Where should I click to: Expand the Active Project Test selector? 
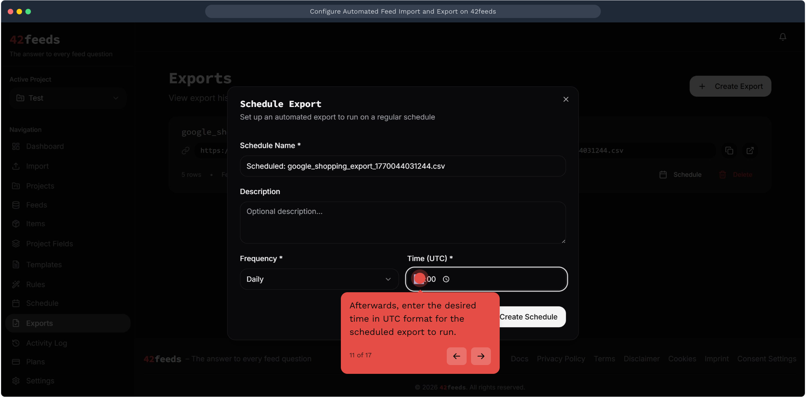coord(68,98)
